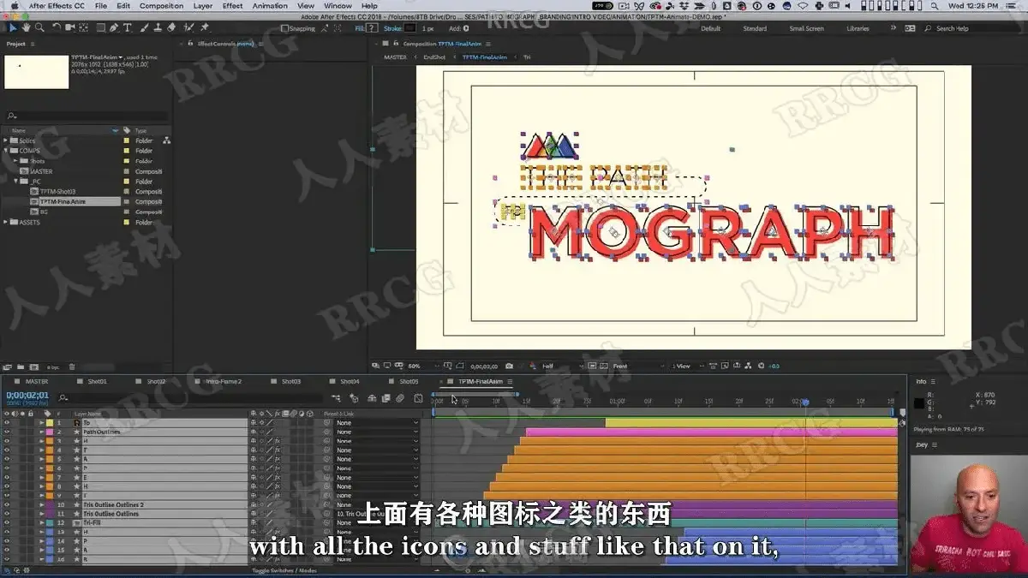This screenshot has width=1028, height=578.
Task: Open the Graph Editor in timeline
Action: 418,397
